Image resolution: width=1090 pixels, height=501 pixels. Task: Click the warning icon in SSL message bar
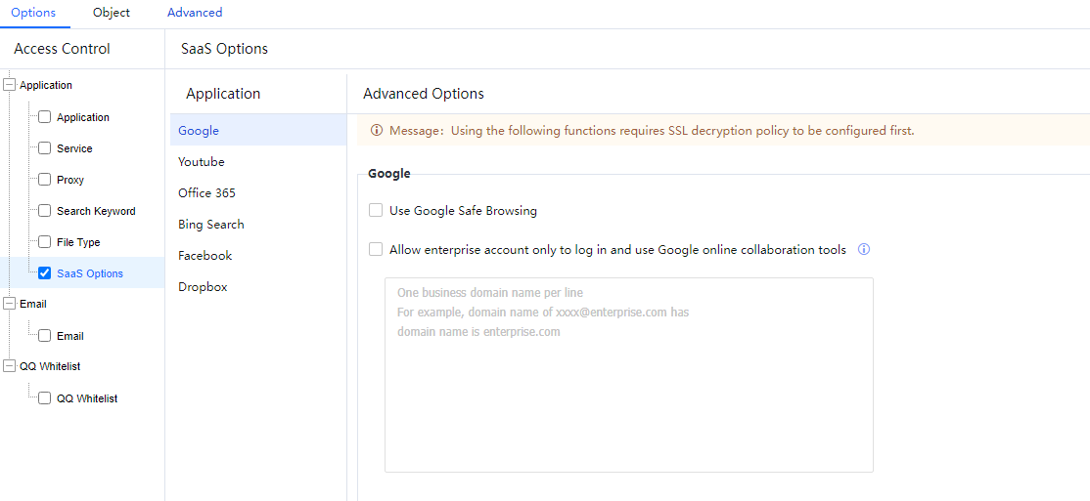tap(377, 131)
